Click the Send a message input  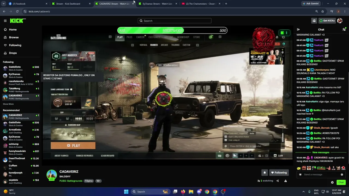click(x=321, y=174)
